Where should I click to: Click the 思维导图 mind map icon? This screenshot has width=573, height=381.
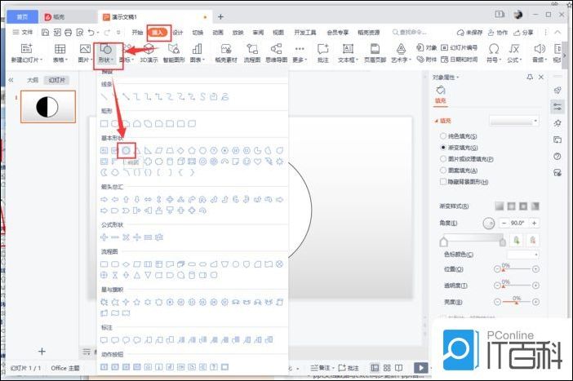(x=276, y=49)
